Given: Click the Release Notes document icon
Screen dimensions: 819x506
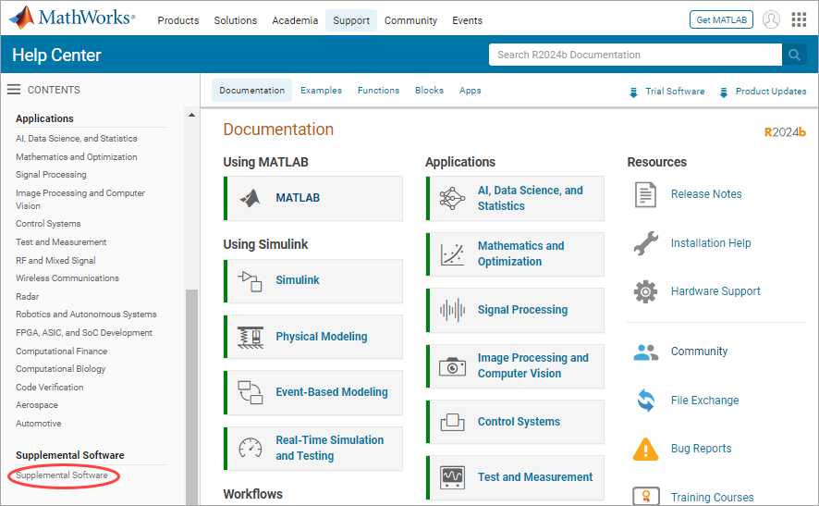Looking at the screenshot, I should [645, 194].
